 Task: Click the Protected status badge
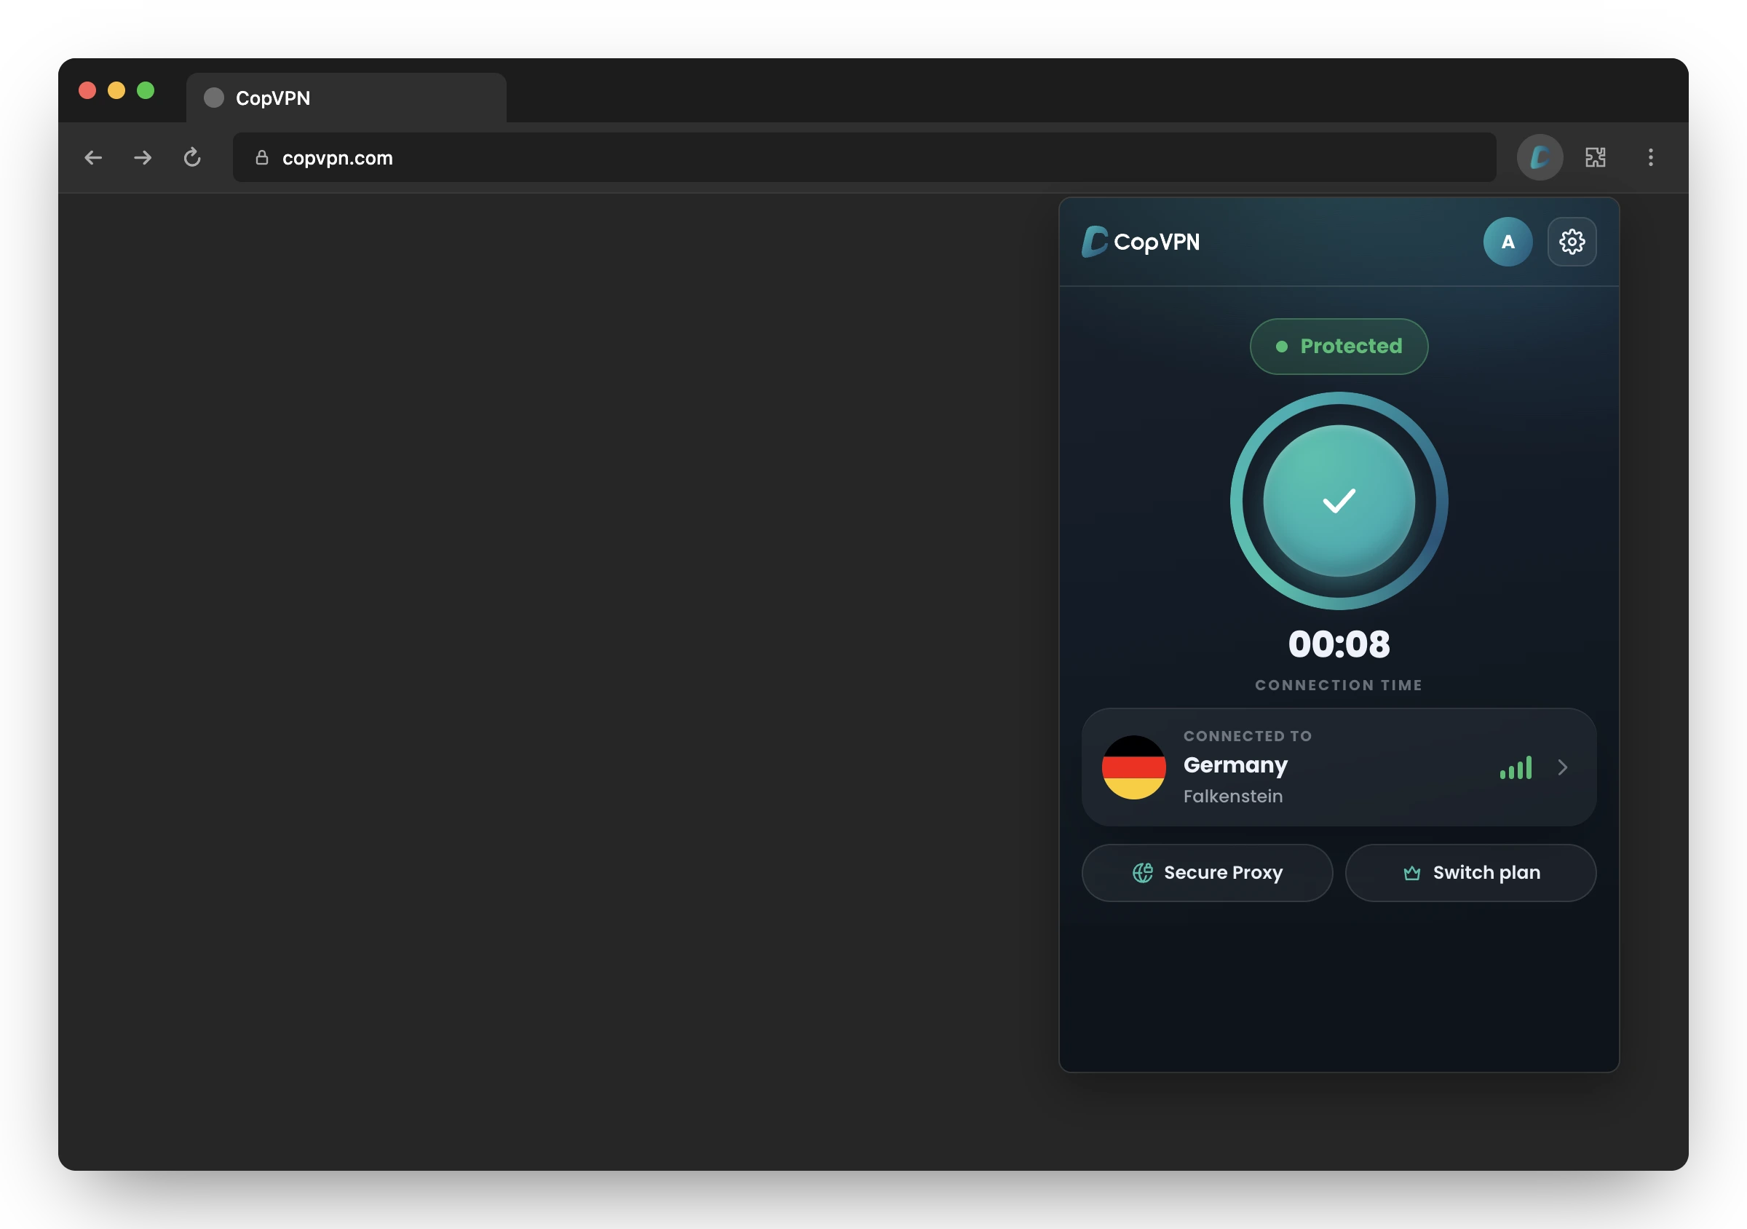click(x=1339, y=347)
